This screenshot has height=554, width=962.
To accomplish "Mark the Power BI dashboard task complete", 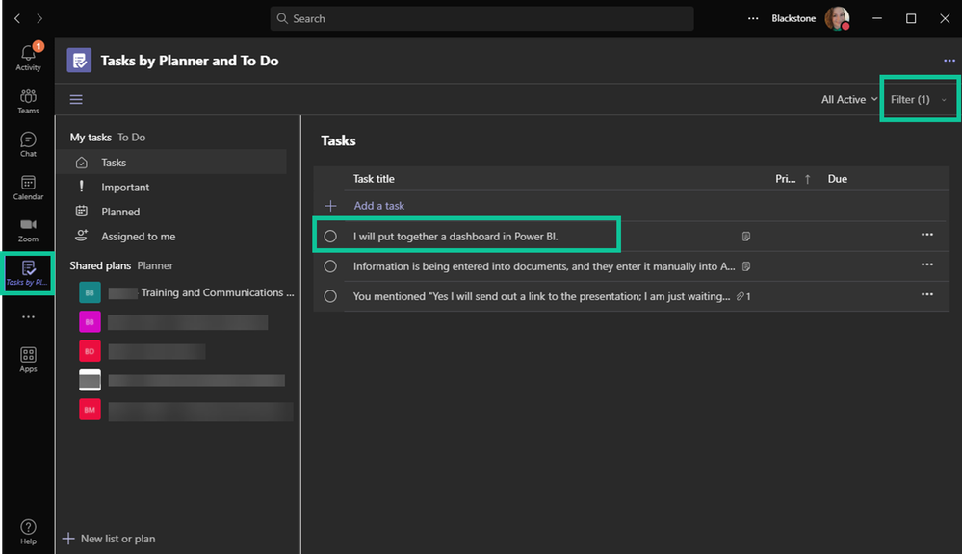I will point(330,237).
